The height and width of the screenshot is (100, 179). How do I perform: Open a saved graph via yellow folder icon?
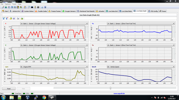pyautogui.click(x=11, y=18)
